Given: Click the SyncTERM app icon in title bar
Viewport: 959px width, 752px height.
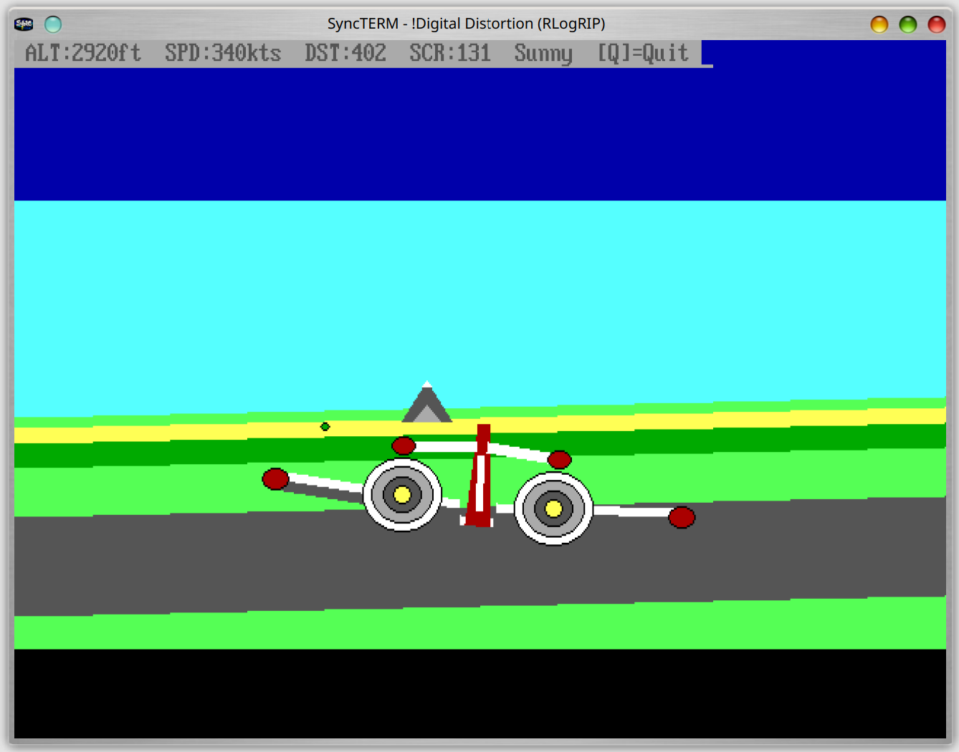Looking at the screenshot, I should tap(24, 24).
